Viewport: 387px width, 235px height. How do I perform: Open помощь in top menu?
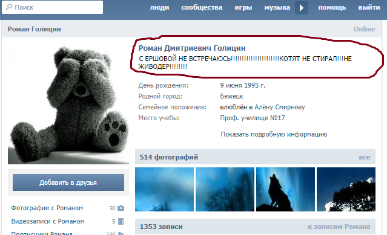tap(332, 7)
